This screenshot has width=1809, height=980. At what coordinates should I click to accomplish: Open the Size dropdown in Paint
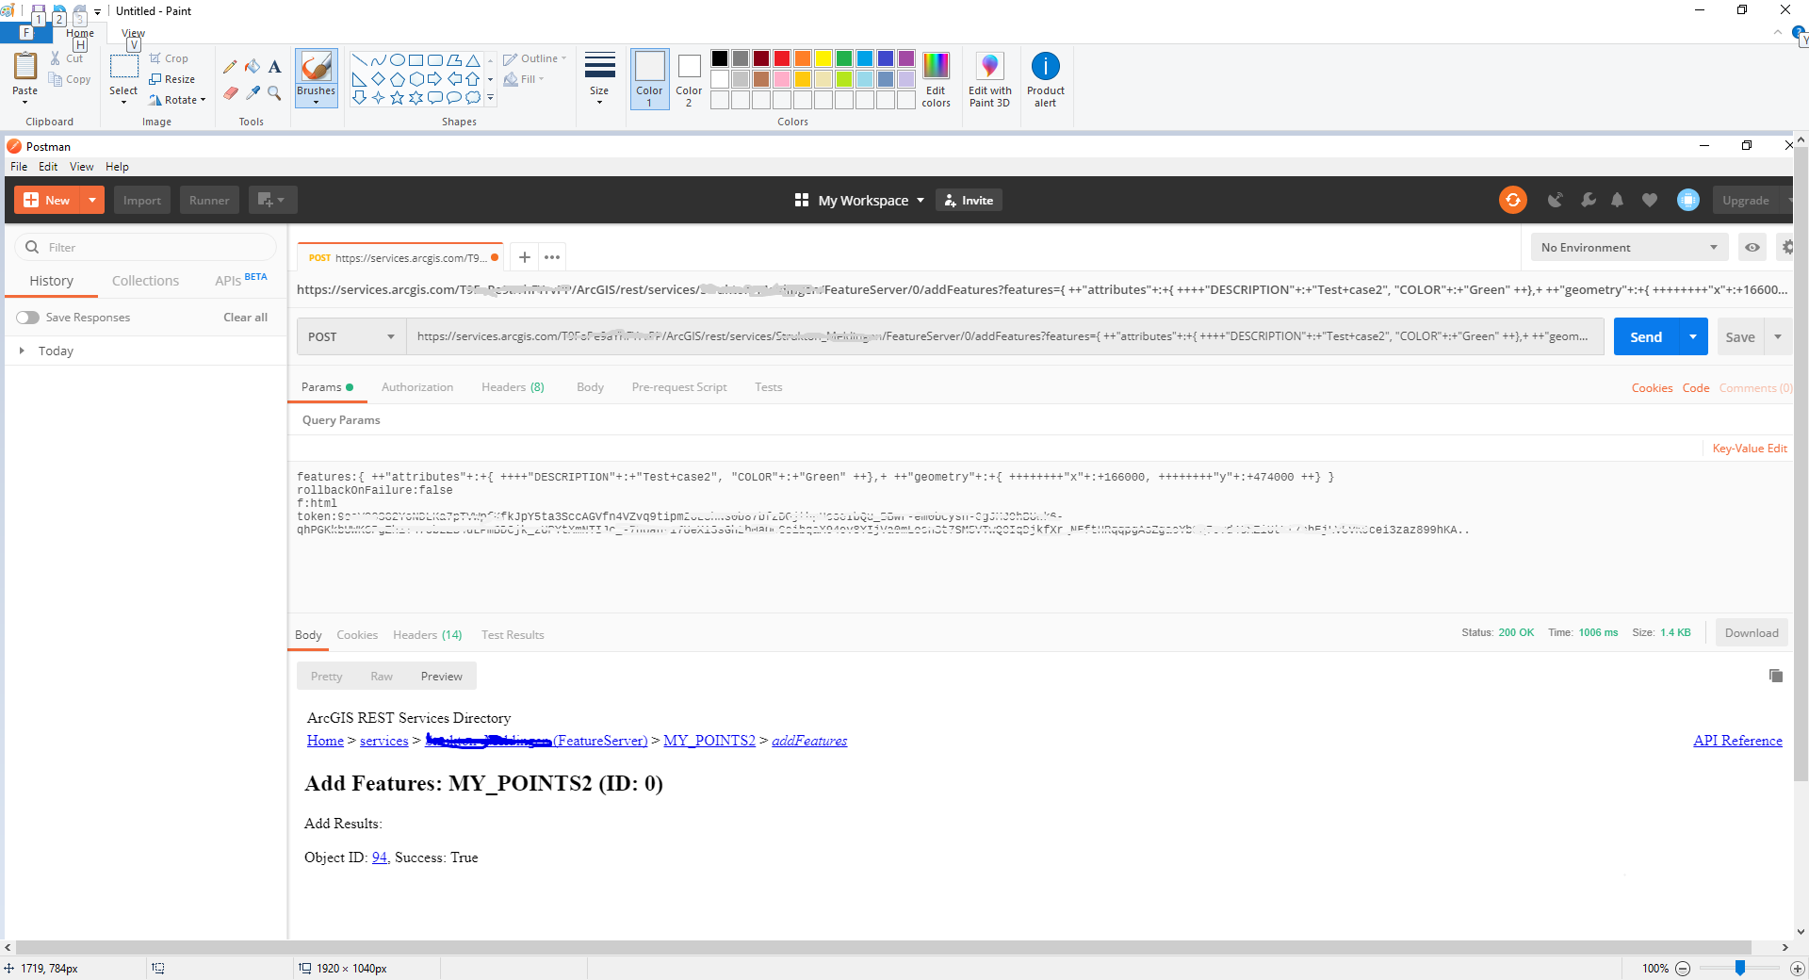599,79
